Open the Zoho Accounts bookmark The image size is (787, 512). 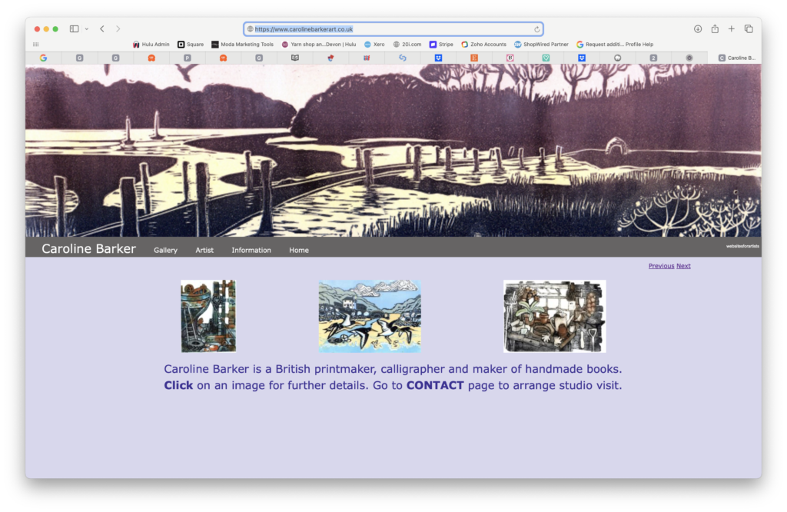(x=484, y=44)
